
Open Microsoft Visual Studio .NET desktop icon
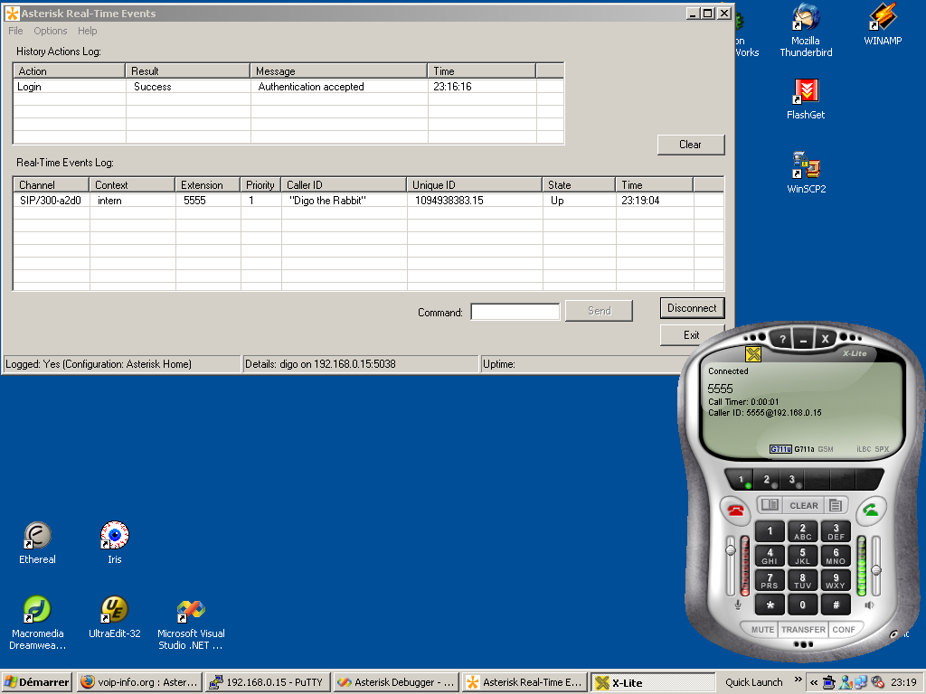pos(191,625)
